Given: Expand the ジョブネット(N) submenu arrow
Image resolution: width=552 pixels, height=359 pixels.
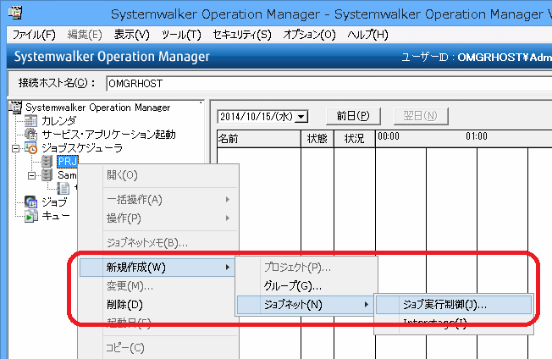Looking at the screenshot, I should click(x=367, y=305).
